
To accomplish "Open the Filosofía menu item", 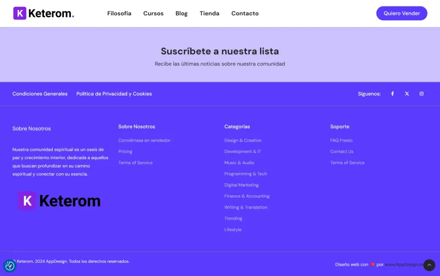I will click(119, 13).
